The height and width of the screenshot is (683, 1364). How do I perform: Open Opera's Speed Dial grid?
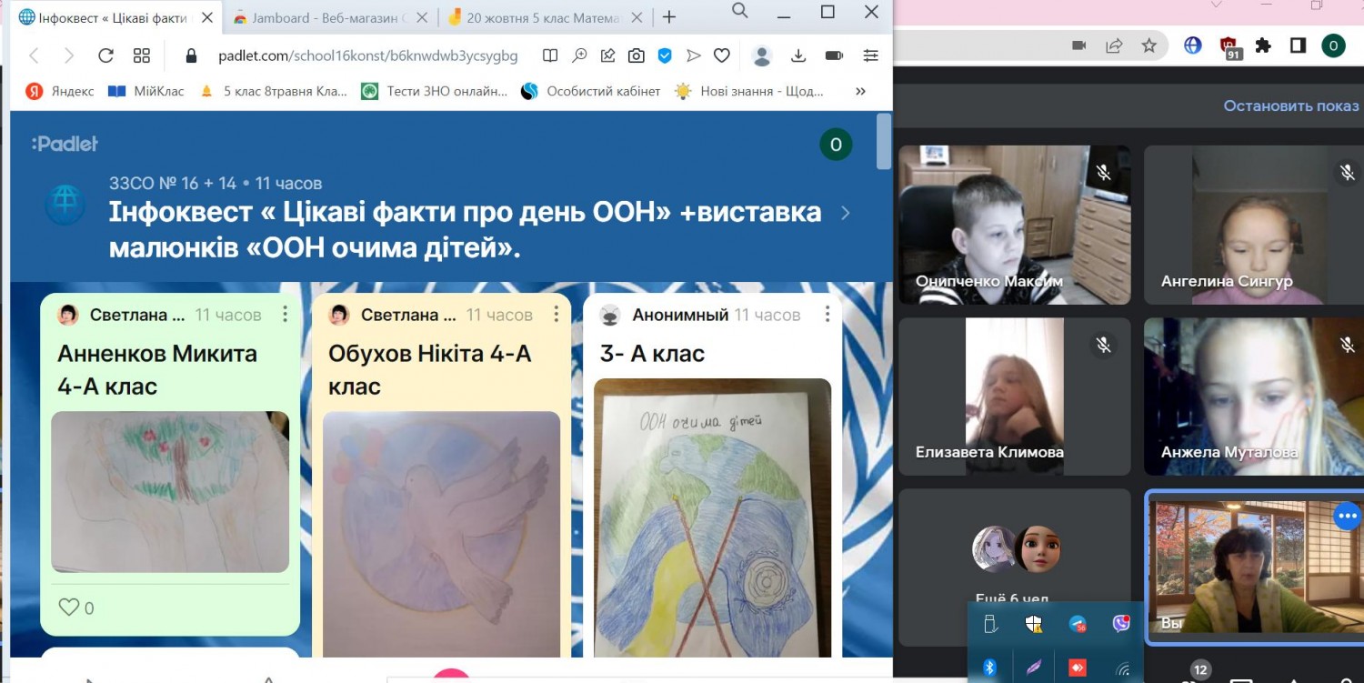coord(142,55)
